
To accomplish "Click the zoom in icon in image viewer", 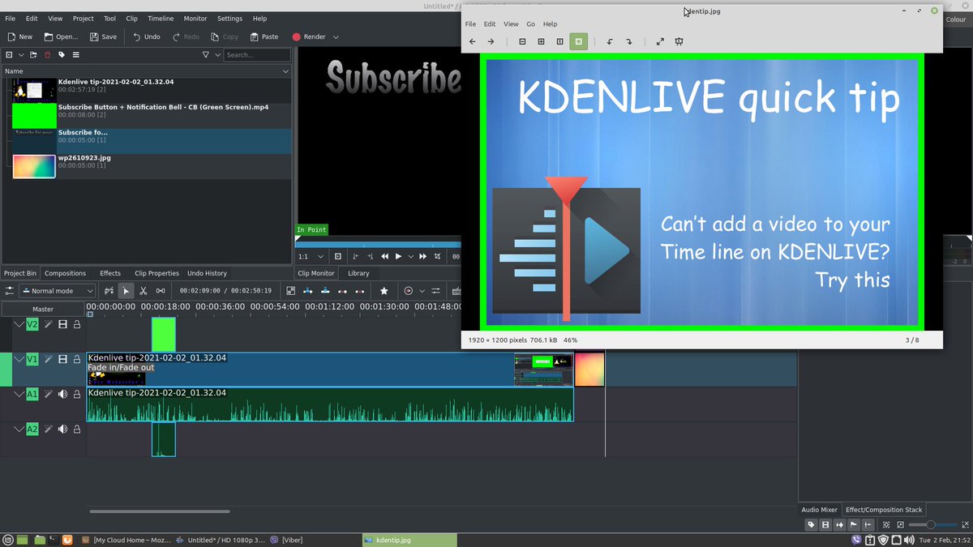I will coord(541,41).
